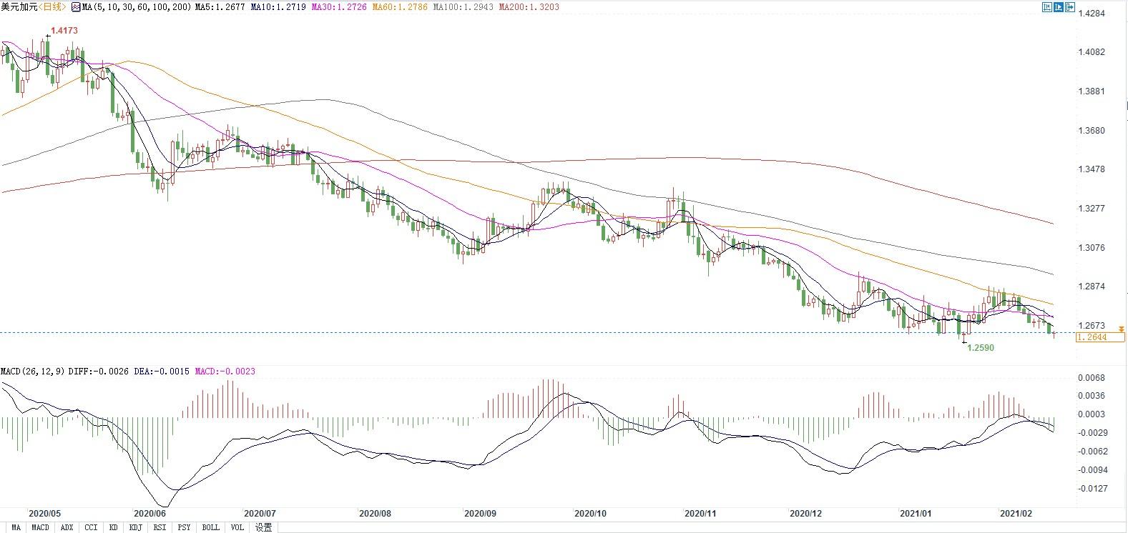Click the orange MA60:1.2786 value
1128x533 pixels.
click(x=401, y=7)
